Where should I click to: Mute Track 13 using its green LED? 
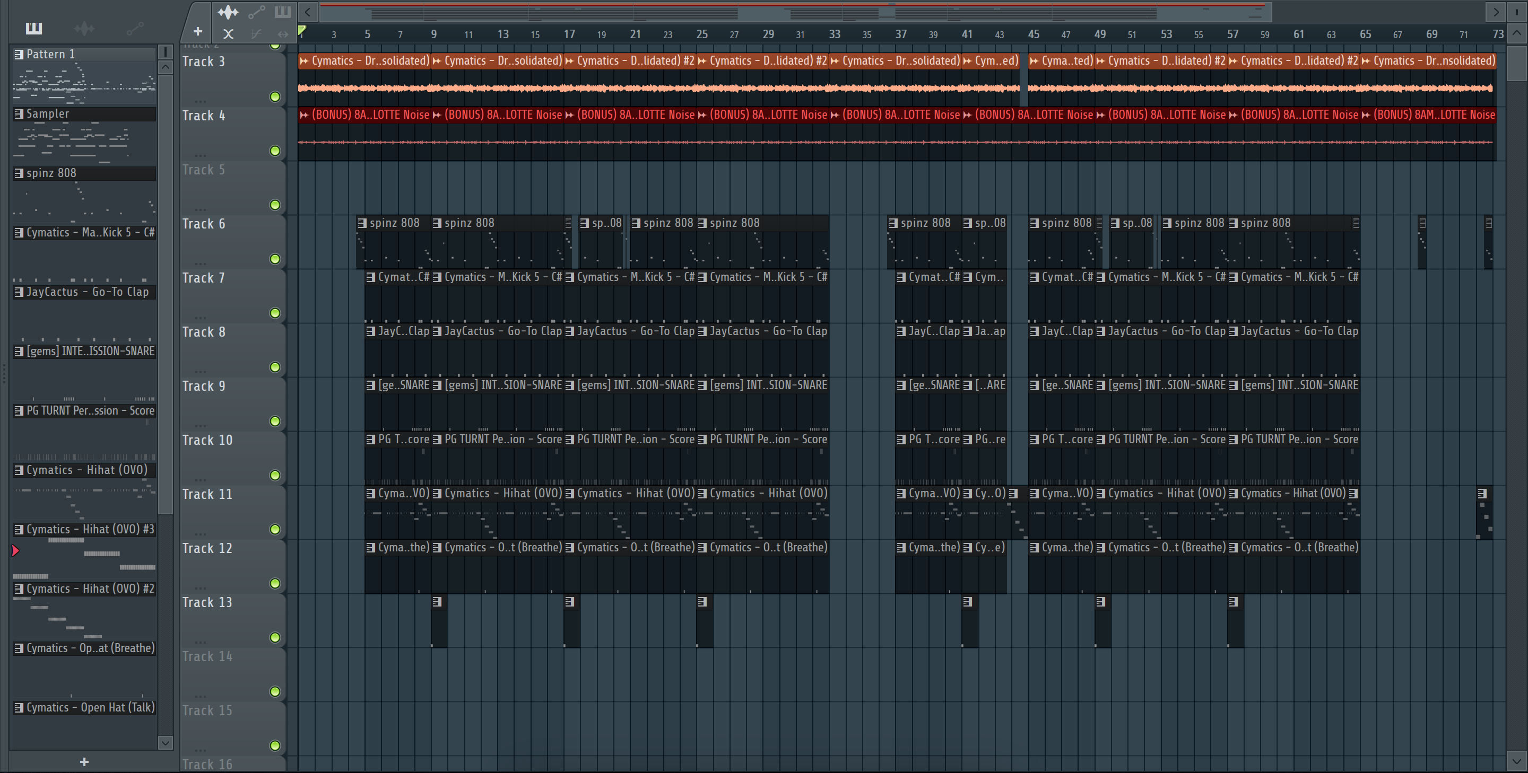(x=275, y=637)
